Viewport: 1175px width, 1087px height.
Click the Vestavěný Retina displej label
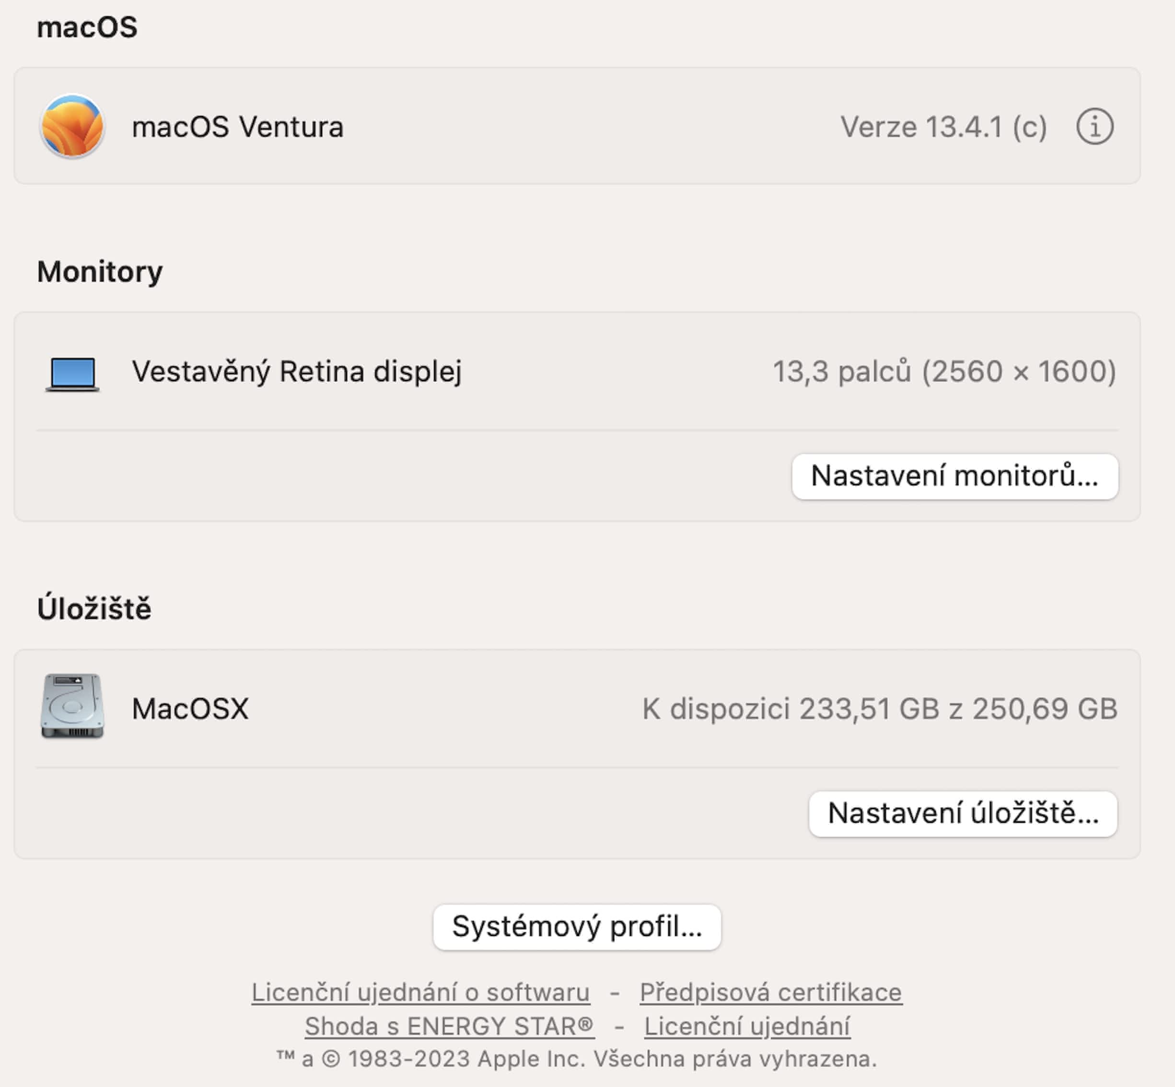(x=296, y=372)
